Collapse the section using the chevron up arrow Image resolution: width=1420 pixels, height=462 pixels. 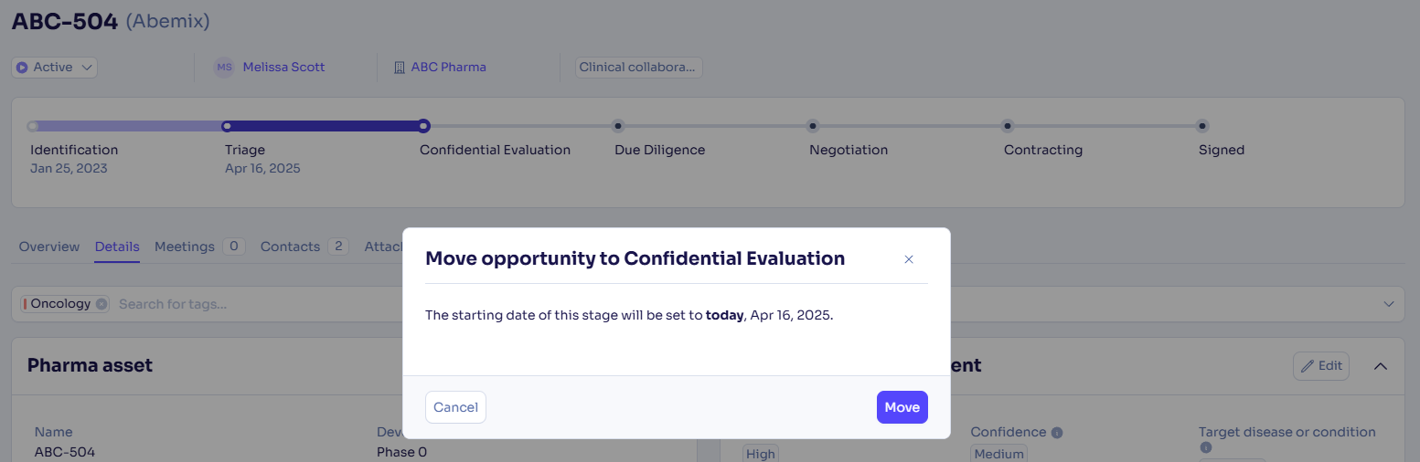pyautogui.click(x=1381, y=366)
